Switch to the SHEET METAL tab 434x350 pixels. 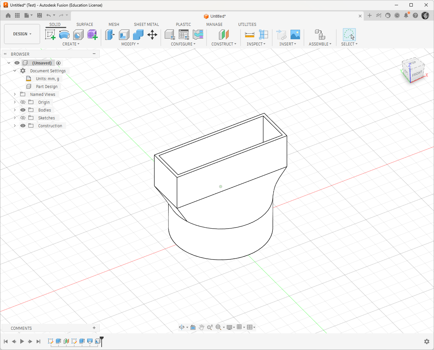click(x=146, y=25)
